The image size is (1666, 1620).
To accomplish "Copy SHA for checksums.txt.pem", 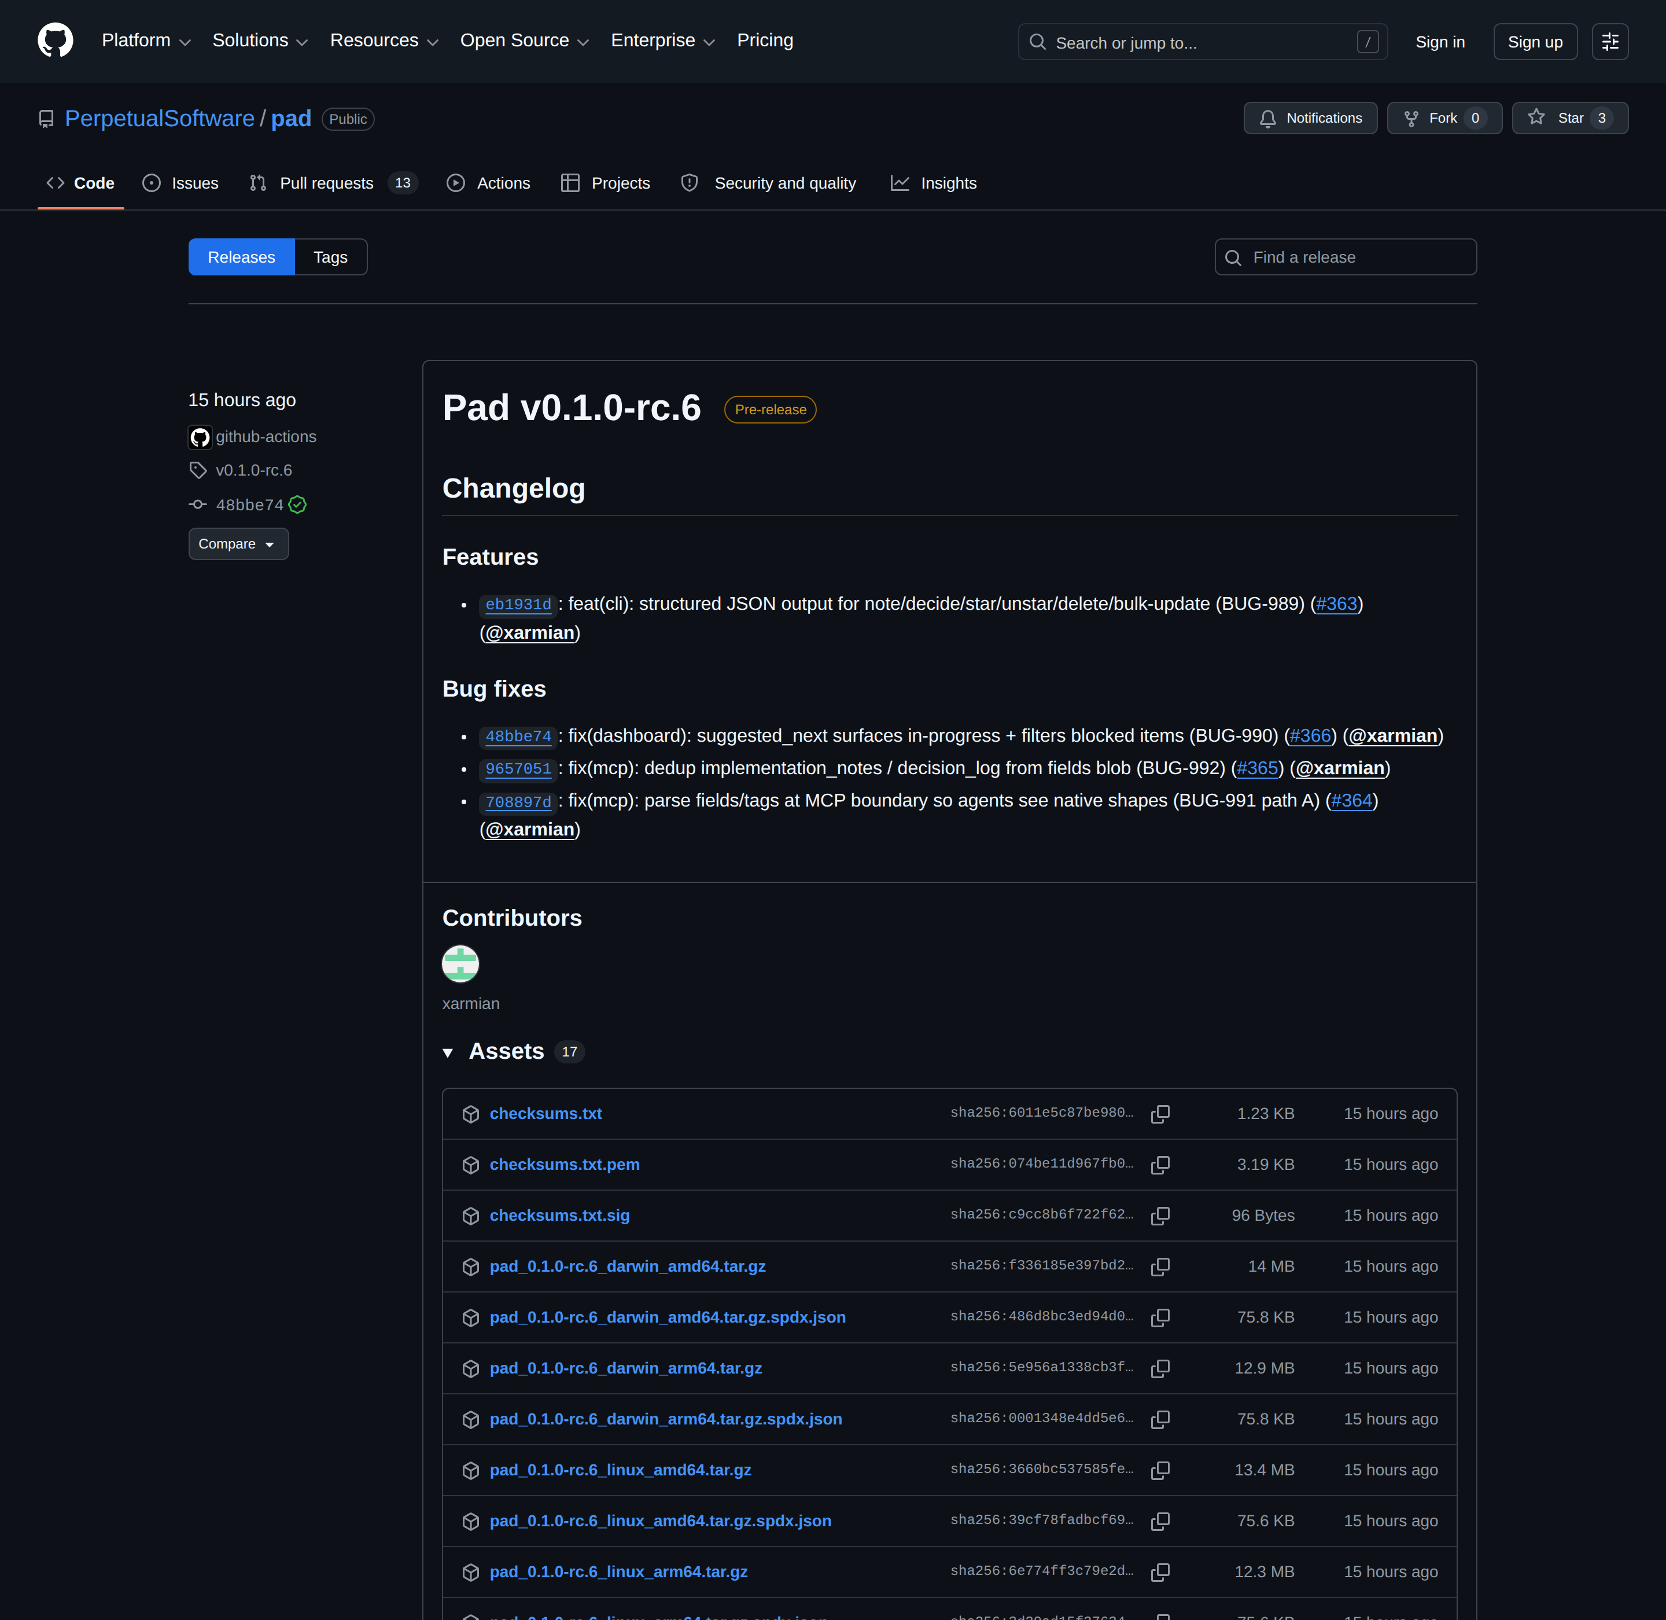I will click(1160, 1165).
